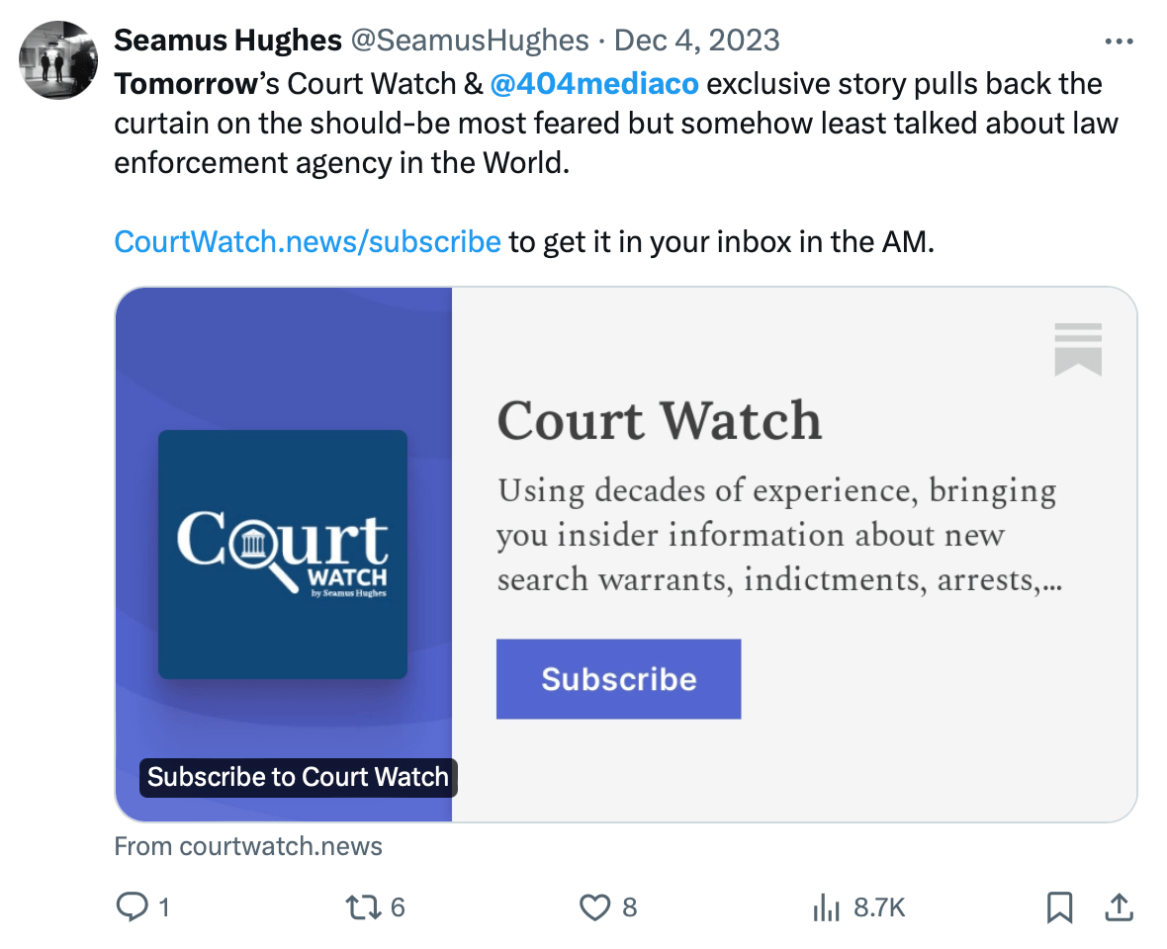Screen dimensions: 1167x949
Task: Open the reply comment icon
Action: pos(134,906)
